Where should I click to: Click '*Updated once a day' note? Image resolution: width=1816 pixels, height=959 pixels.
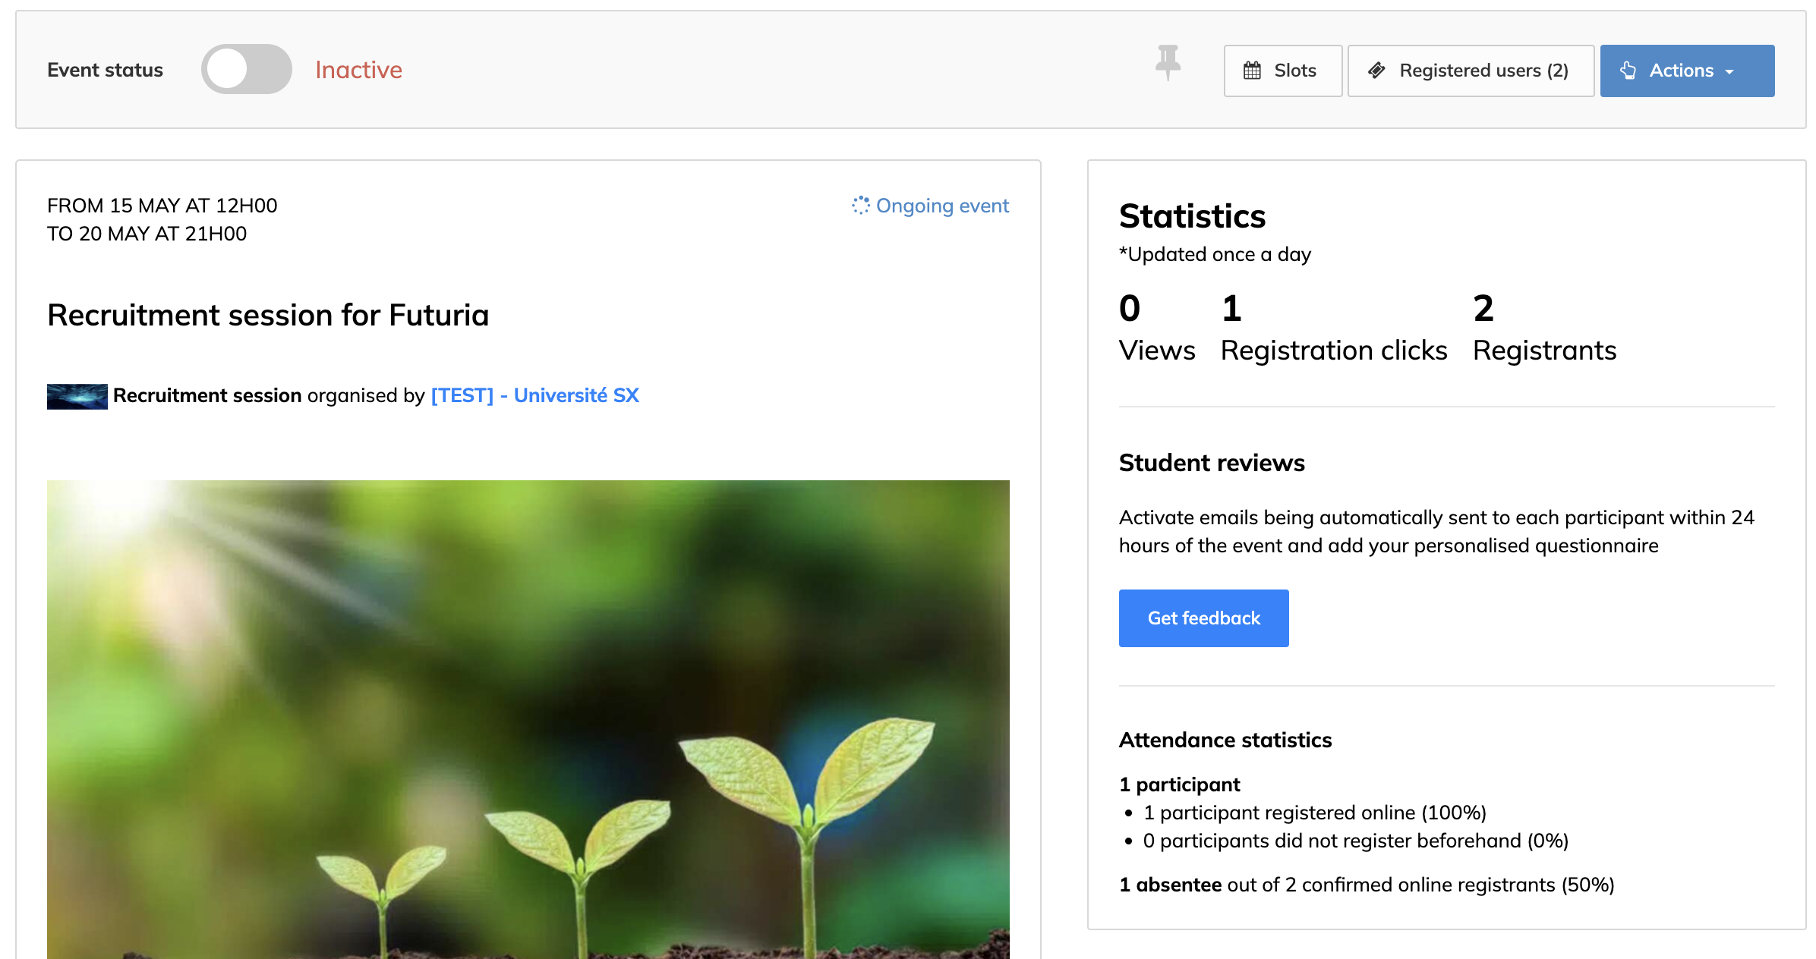(1215, 254)
